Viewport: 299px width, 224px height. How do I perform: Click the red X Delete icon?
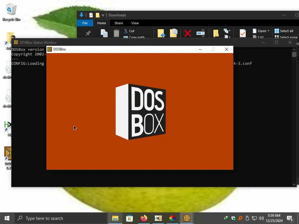click(x=188, y=33)
